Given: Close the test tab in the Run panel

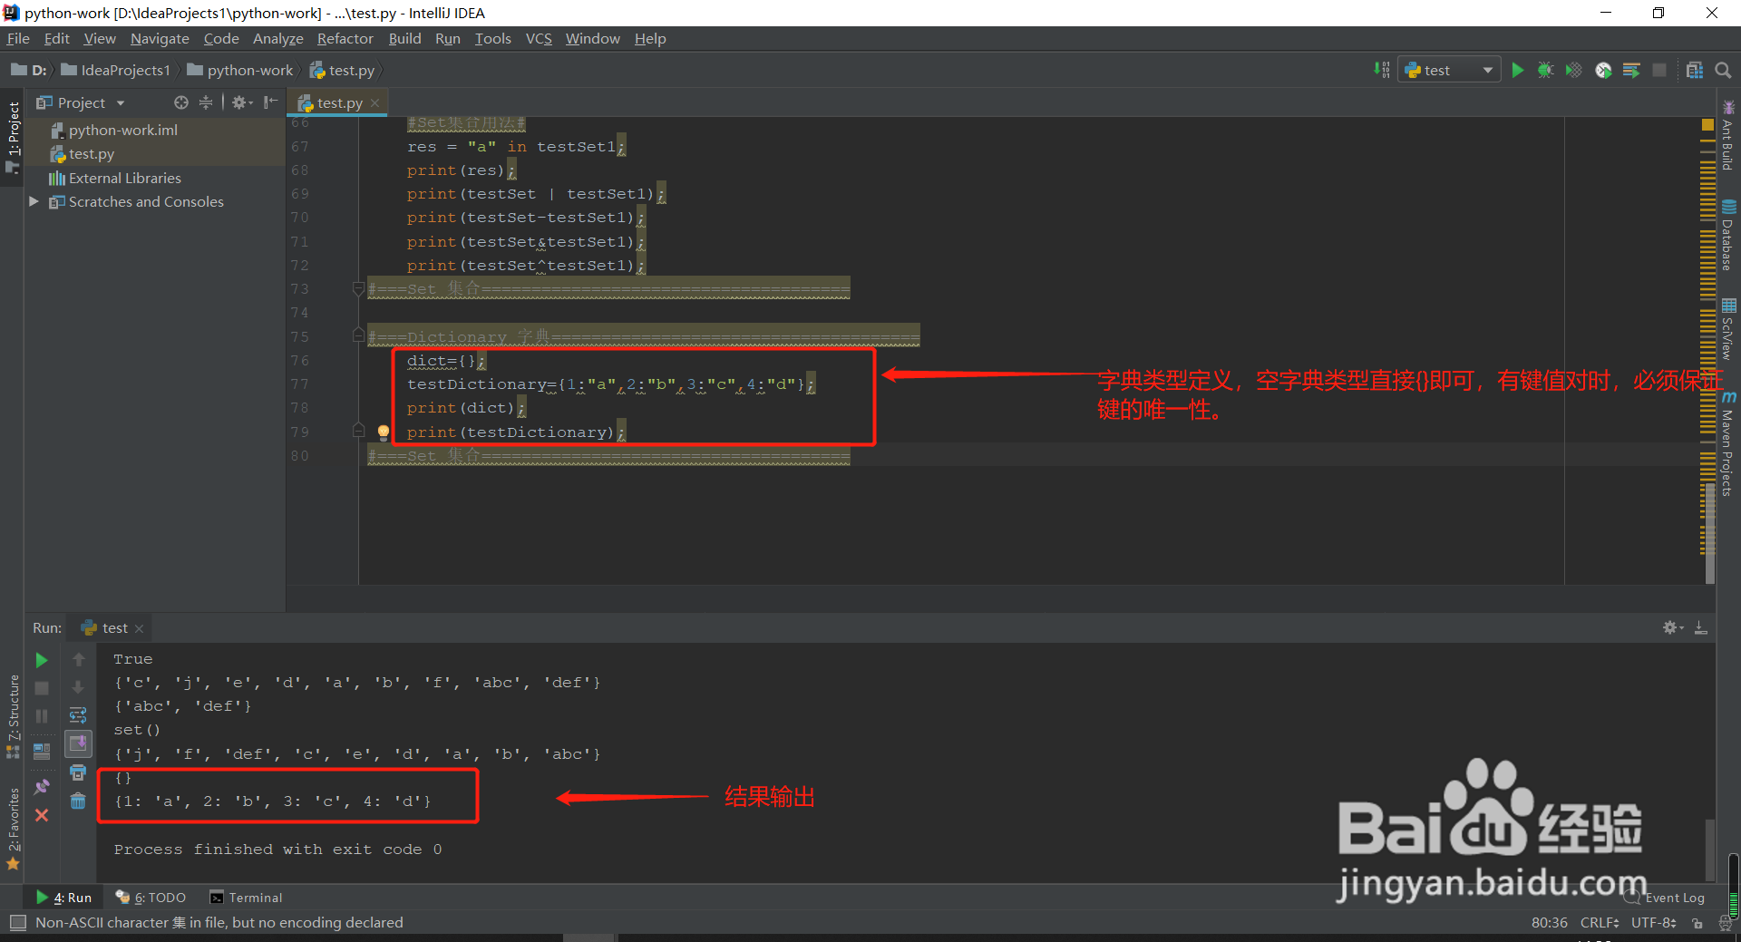Looking at the screenshot, I should click(x=139, y=628).
